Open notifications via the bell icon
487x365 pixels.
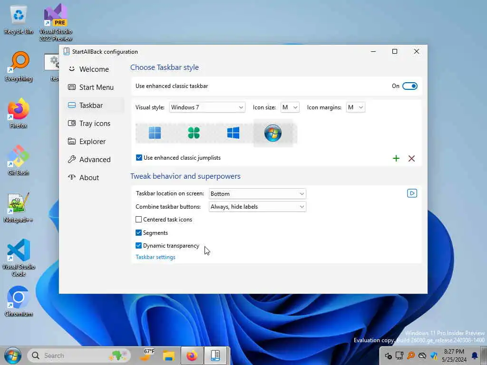[475, 355]
